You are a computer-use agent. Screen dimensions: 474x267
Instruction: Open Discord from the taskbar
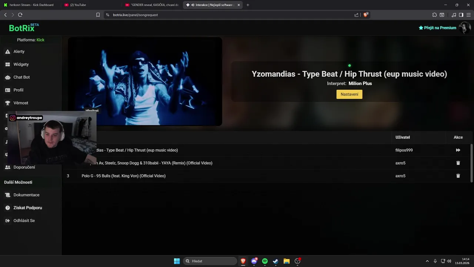coord(254,261)
